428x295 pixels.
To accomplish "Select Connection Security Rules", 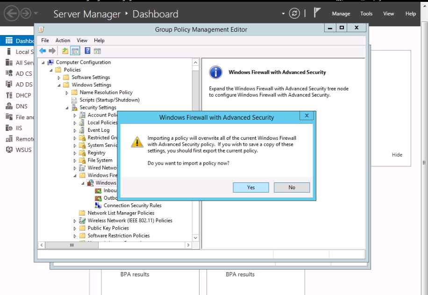I will (132, 205).
